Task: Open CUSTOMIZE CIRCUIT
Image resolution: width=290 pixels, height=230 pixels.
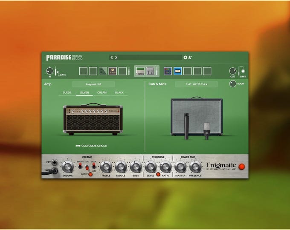Action: point(91,146)
